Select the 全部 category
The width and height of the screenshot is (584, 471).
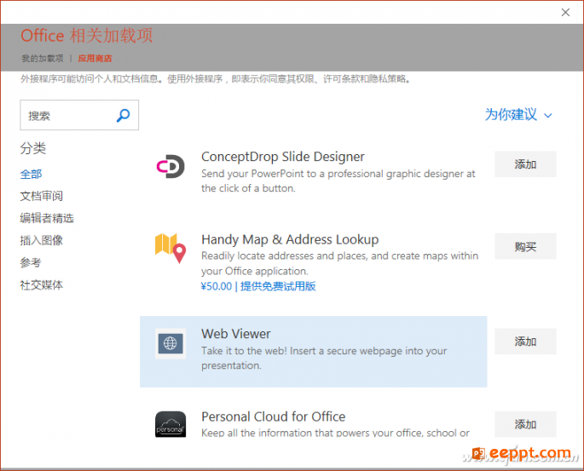[31, 174]
